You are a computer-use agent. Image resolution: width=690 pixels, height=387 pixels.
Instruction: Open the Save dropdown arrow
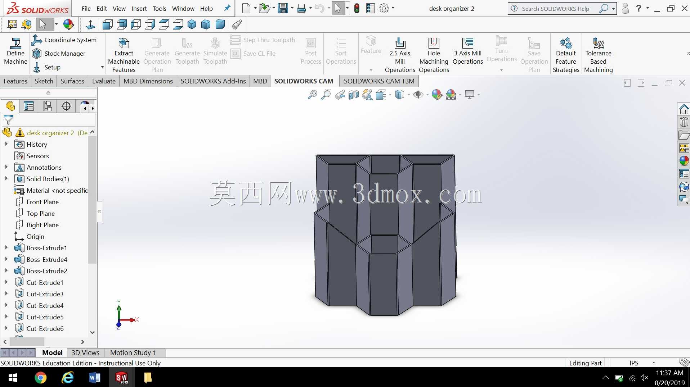point(292,8)
